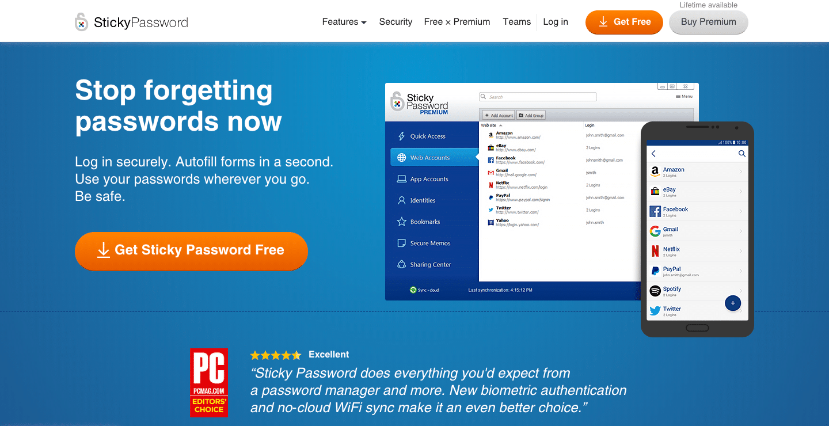Click Lifetime available text above Buy Premium
The height and width of the screenshot is (426, 829).
709,5
